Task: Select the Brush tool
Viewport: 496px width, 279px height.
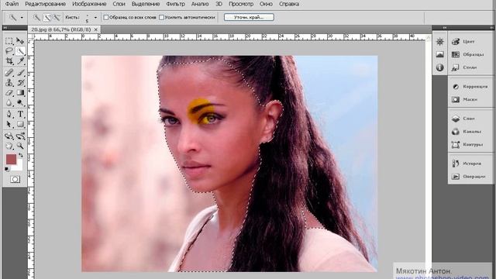Action: tap(20, 73)
